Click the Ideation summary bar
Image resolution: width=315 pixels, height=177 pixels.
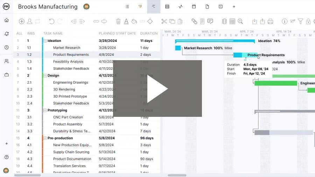[x=215, y=41]
